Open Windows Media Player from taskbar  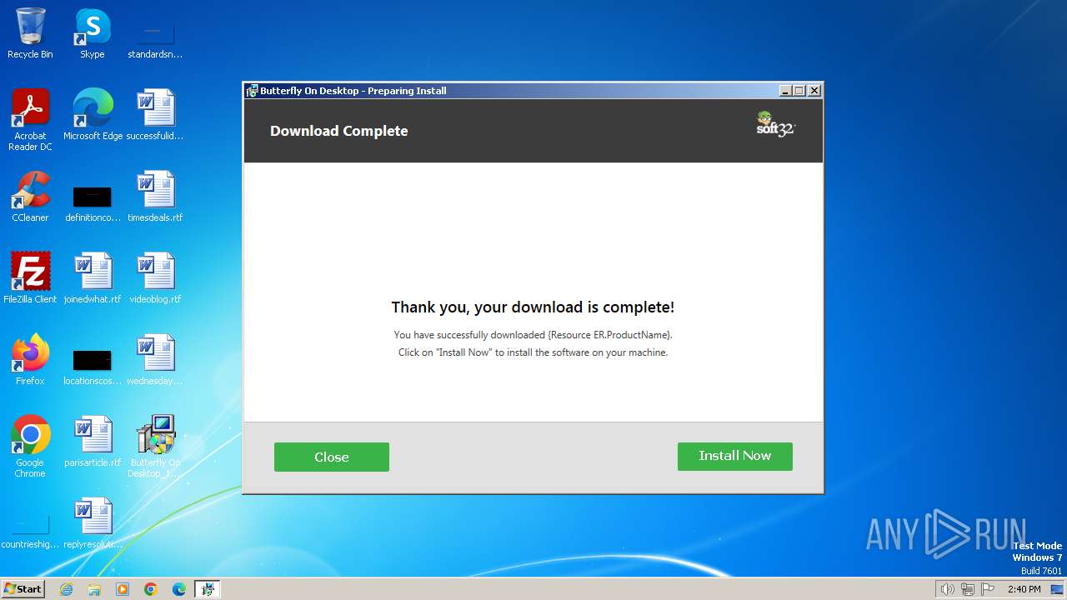(x=123, y=589)
